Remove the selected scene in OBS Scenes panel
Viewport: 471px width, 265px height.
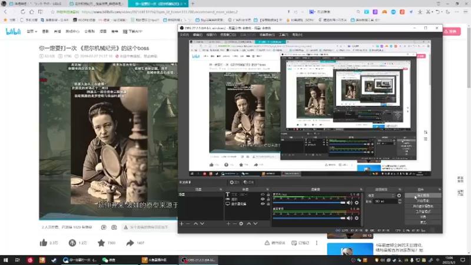coord(188,224)
